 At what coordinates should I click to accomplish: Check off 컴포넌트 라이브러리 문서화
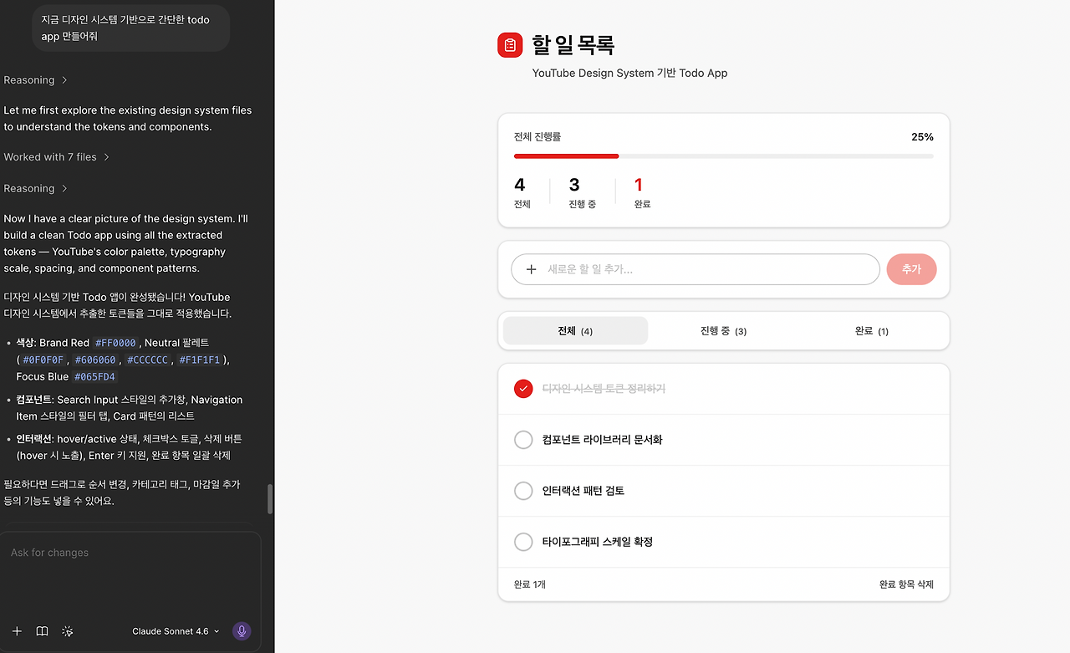(523, 440)
